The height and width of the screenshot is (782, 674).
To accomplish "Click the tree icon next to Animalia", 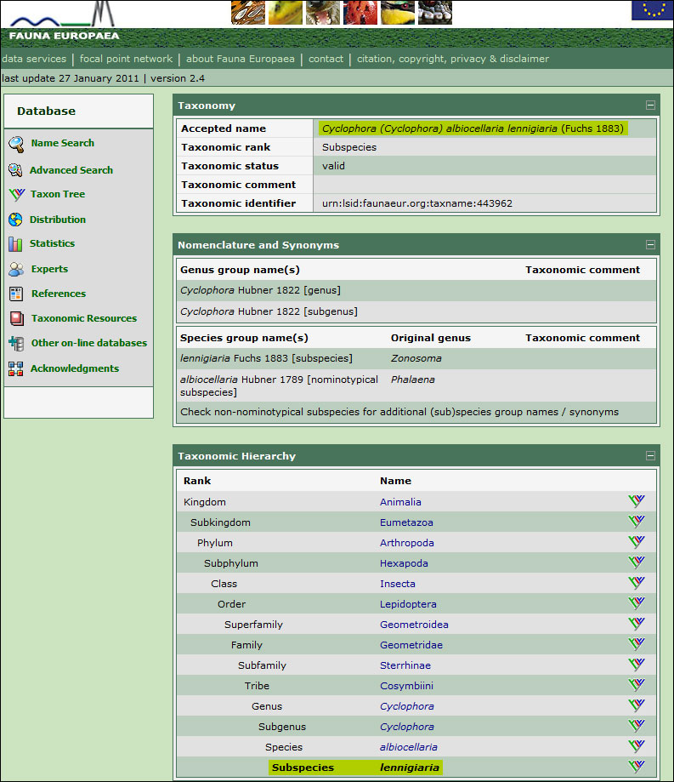I will coord(636,501).
